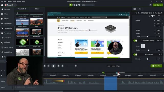
Task: Click the Position X value field
Action: pyautogui.click(x=158, y=20)
